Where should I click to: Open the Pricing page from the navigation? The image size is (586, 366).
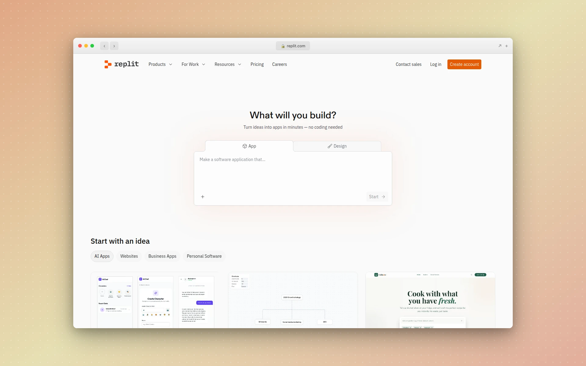257,64
